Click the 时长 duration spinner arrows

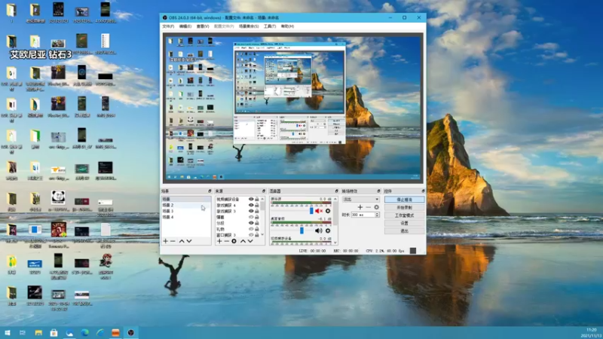pyautogui.click(x=377, y=215)
